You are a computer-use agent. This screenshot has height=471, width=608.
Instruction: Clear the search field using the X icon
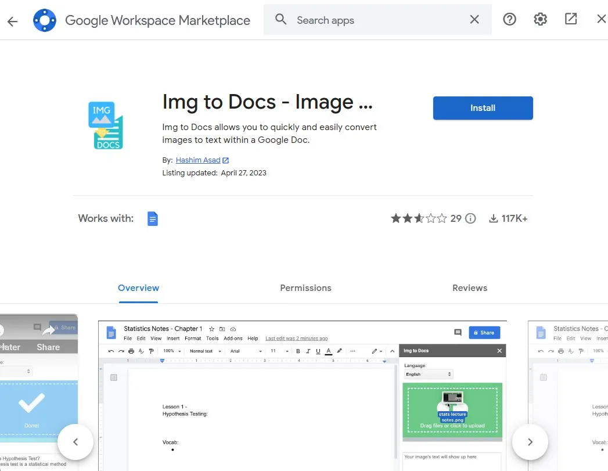coord(474,19)
